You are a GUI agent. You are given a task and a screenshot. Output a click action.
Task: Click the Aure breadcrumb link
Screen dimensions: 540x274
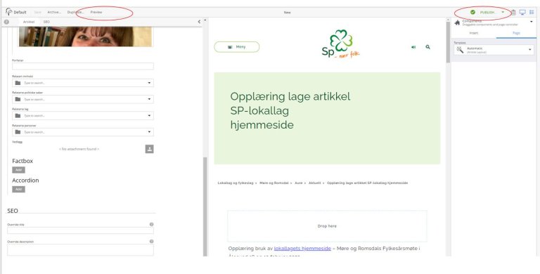tap(299, 183)
